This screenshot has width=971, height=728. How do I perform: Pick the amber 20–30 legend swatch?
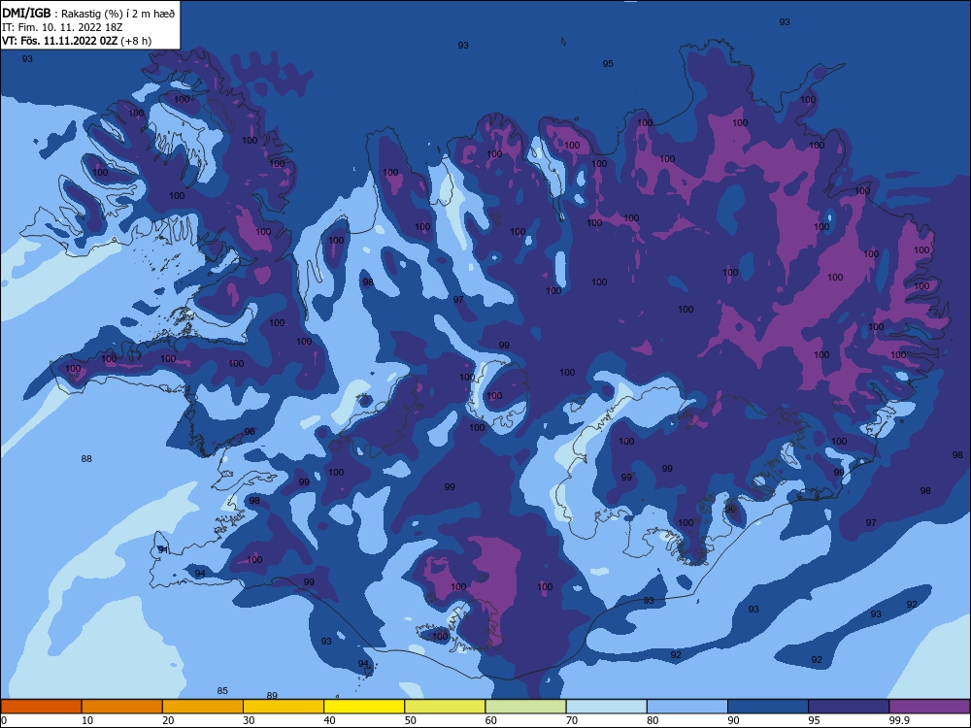click(203, 707)
